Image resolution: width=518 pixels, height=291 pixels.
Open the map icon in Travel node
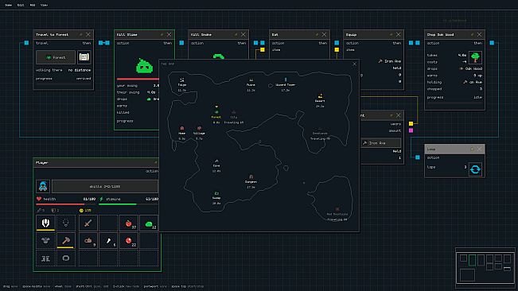[84, 57]
